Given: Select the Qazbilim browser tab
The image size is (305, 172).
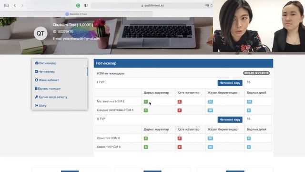Looking at the screenshot, I should tap(76, 14).
